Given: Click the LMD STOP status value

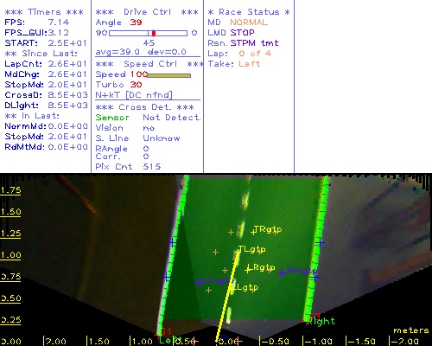Looking at the screenshot, I should pyautogui.click(x=242, y=33).
